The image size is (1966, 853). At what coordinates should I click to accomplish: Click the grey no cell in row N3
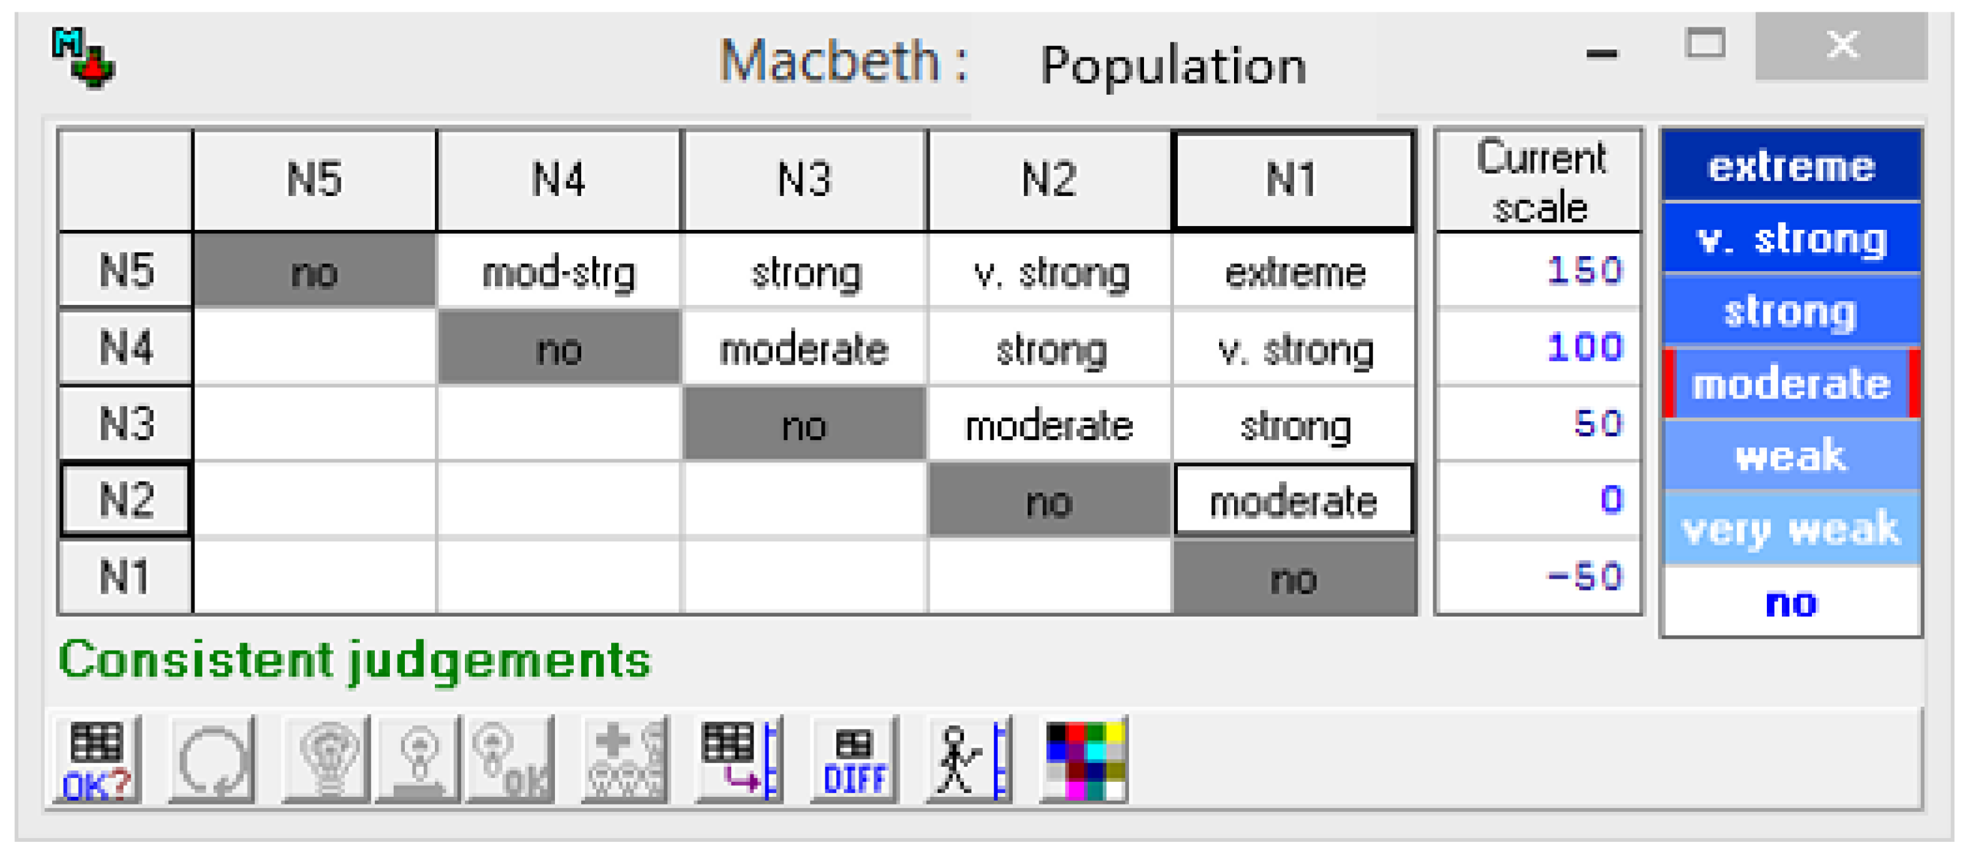pos(804,425)
